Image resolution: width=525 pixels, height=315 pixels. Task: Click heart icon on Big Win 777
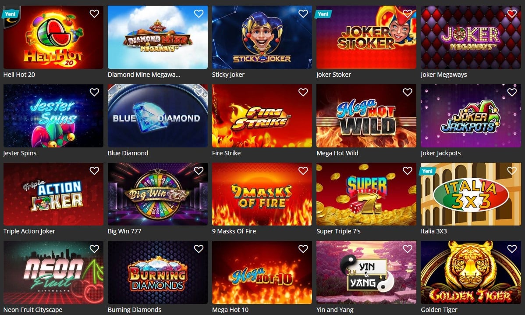tap(199, 171)
